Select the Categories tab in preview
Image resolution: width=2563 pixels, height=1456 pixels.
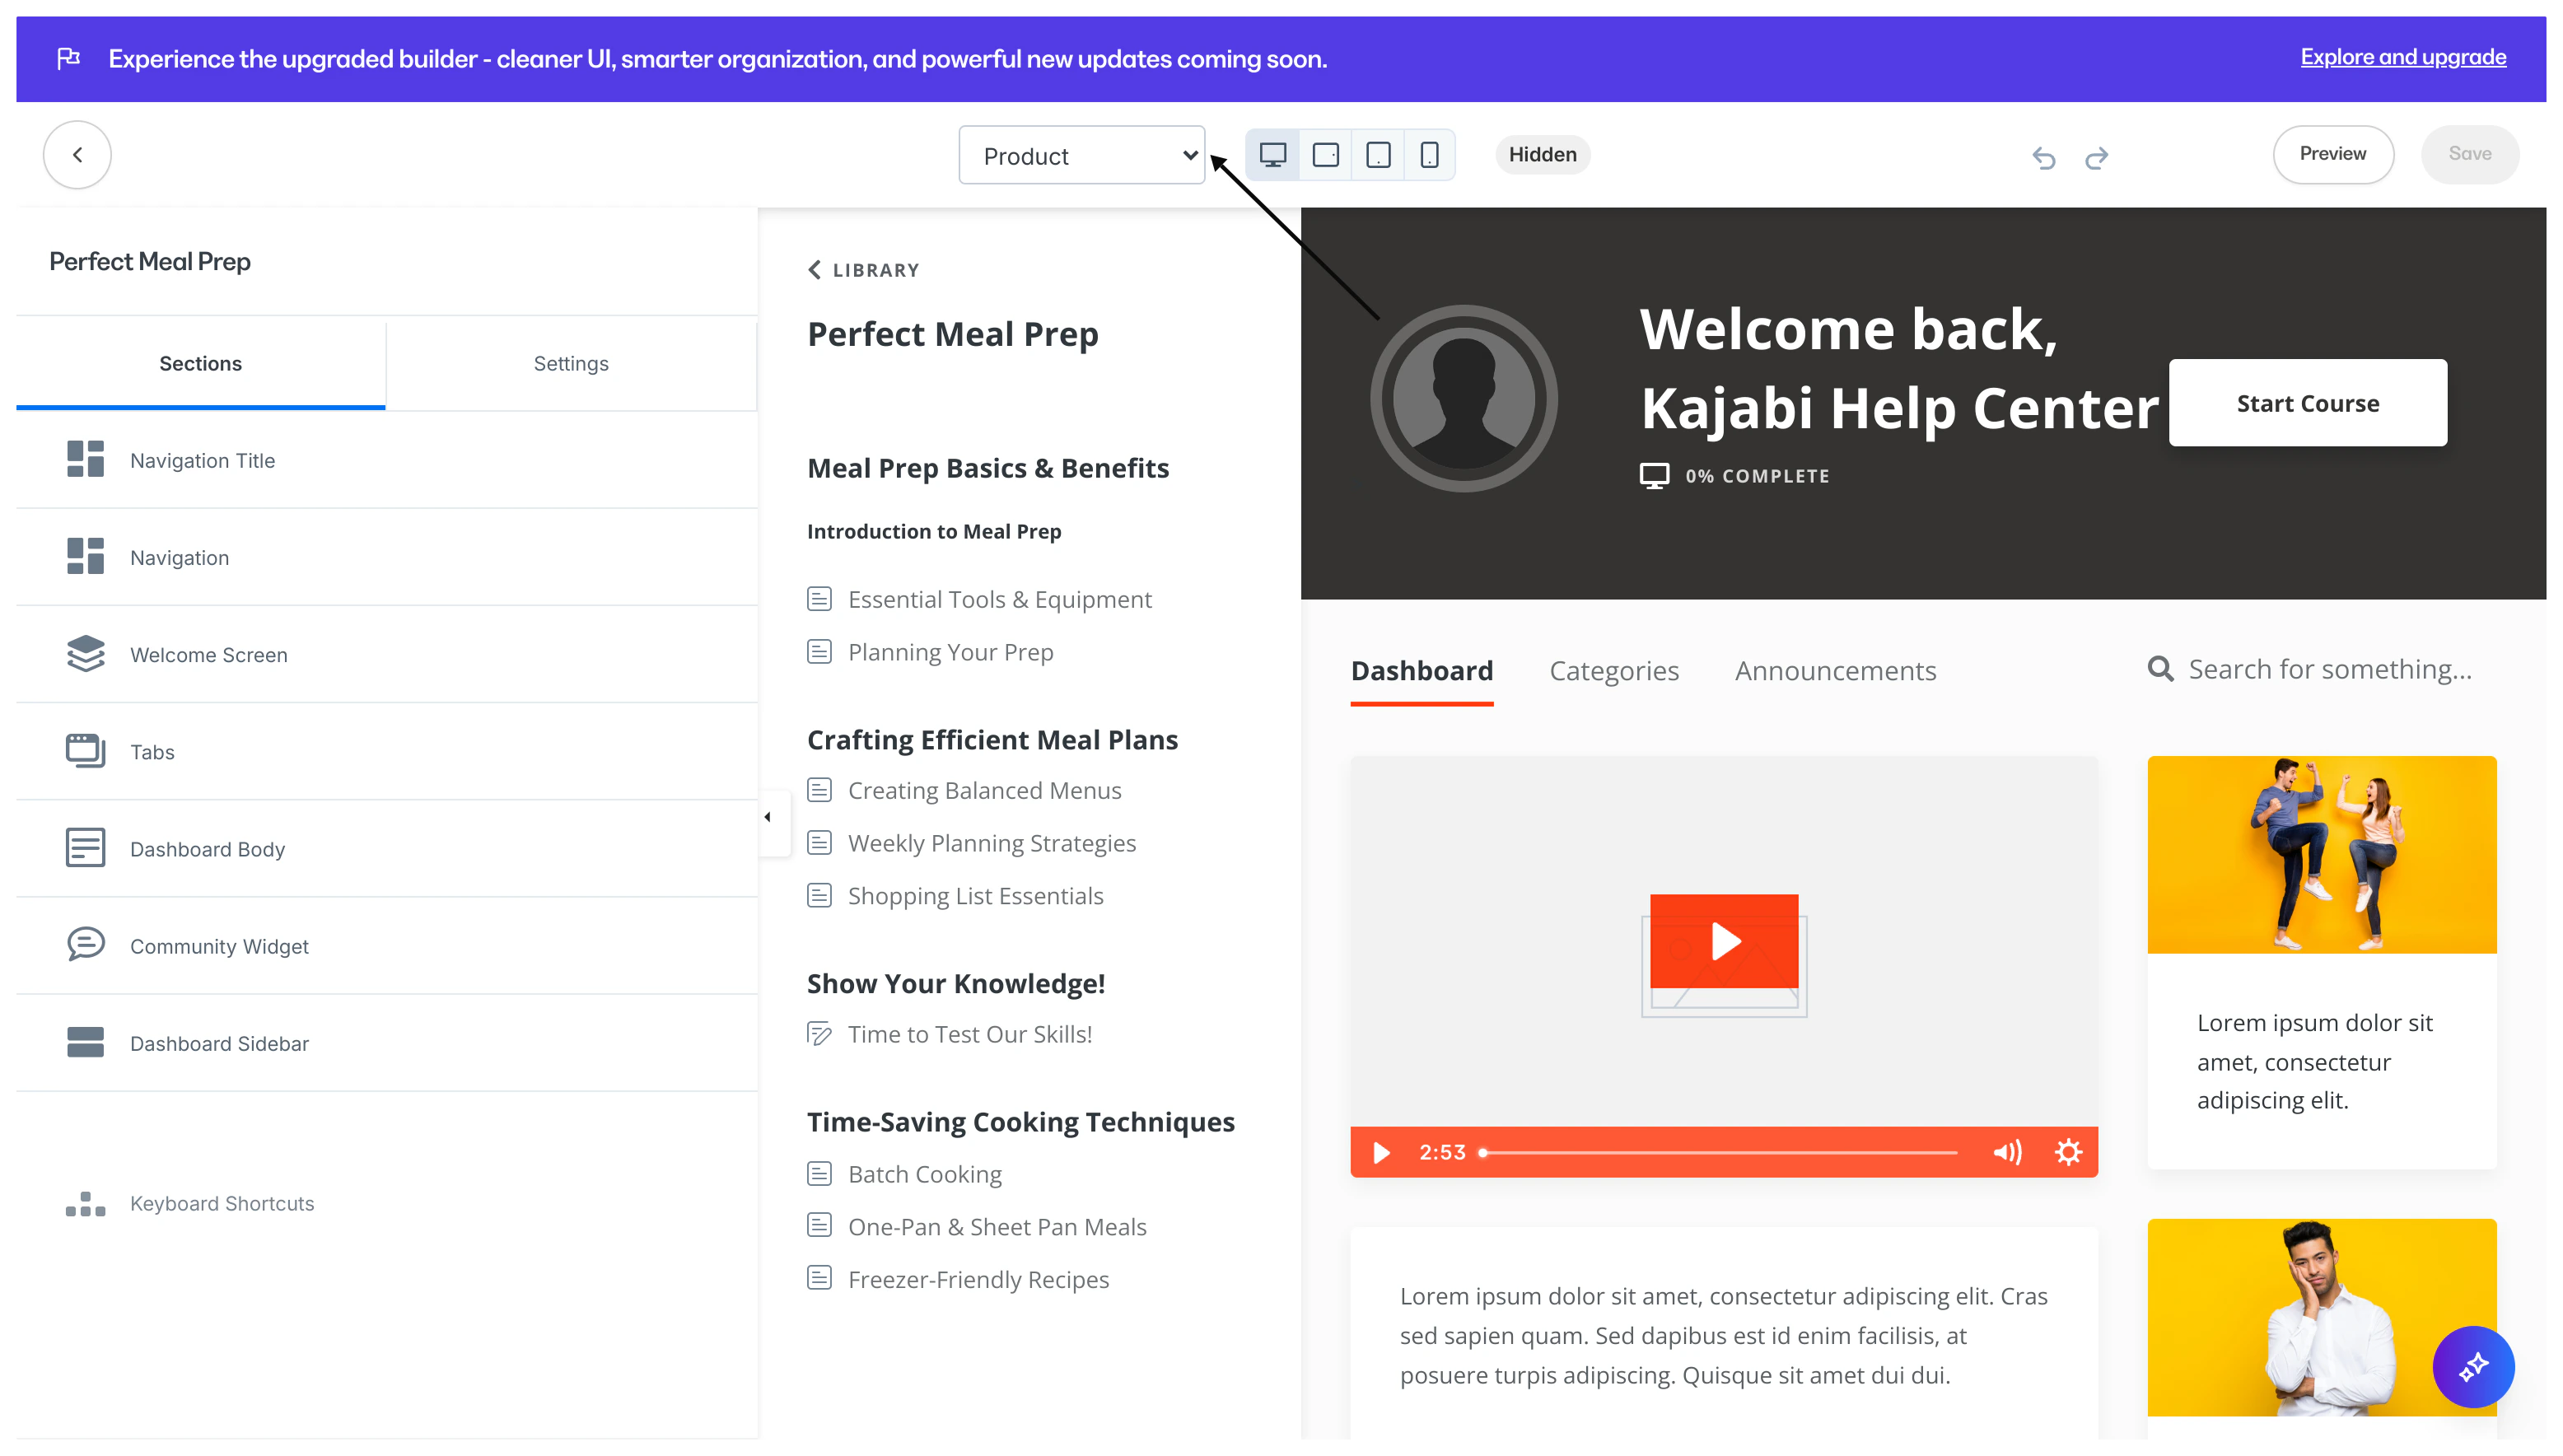1614,671
